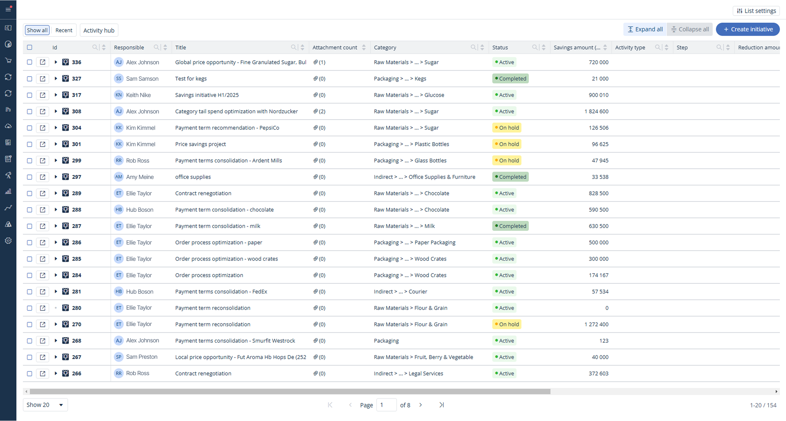The height and width of the screenshot is (421, 786).
Task: Select the checkbox for initiative 327
Action: pyautogui.click(x=29, y=79)
